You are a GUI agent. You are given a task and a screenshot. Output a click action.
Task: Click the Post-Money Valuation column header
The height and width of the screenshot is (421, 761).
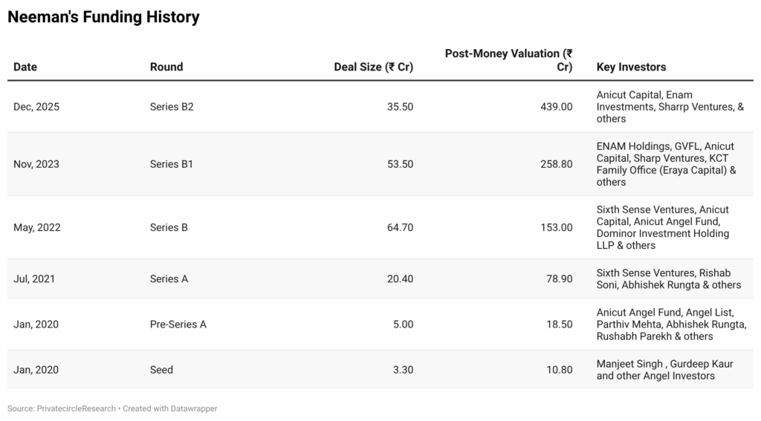point(508,60)
